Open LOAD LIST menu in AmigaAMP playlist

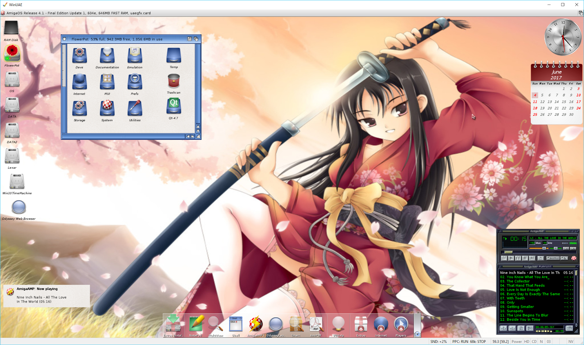pyautogui.click(x=569, y=328)
